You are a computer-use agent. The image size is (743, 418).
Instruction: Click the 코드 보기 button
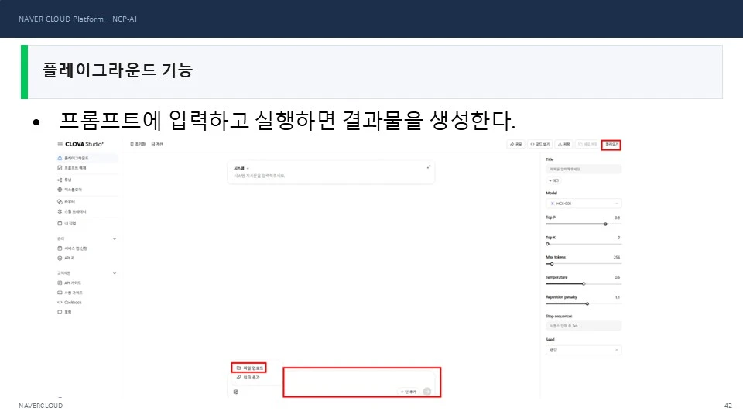tap(539, 144)
